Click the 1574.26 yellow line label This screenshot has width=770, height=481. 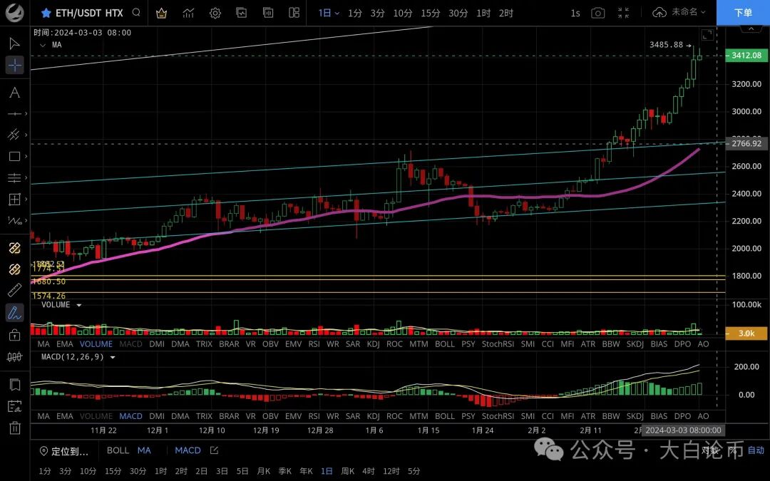click(x=48, y=296)
